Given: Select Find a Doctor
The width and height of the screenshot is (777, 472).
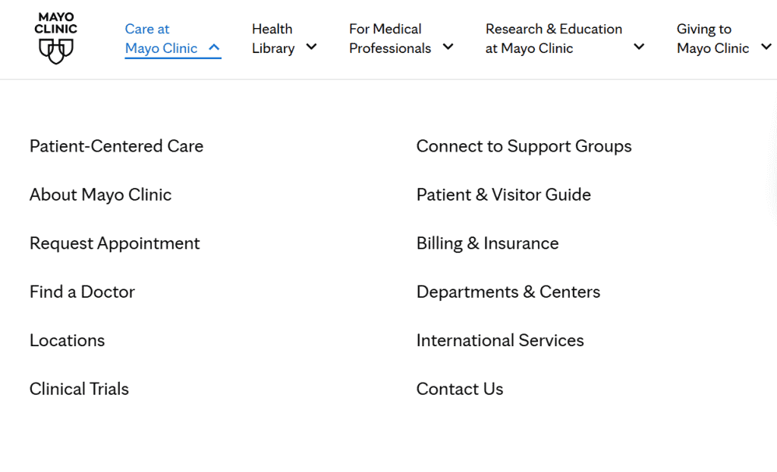Looking at the screenshot, I should [82, 292].
